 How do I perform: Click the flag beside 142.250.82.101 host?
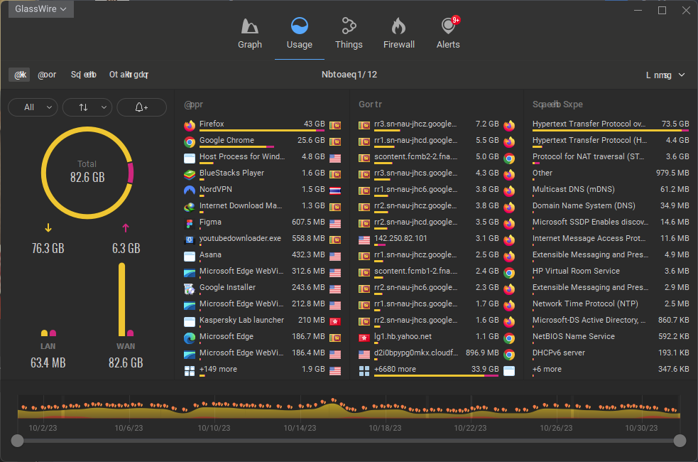click(x=364, y=240)
